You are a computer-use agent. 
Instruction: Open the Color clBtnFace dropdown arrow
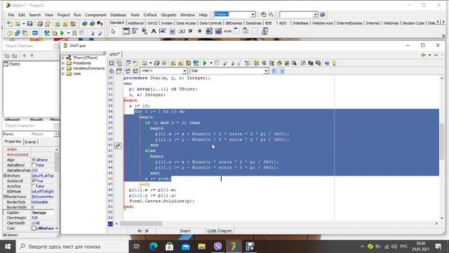click(56, 228)
